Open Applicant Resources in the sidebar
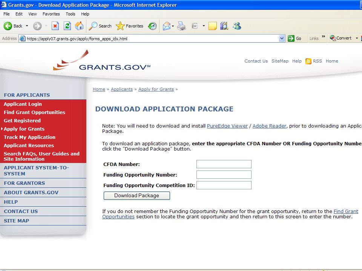362x271 pixels. point(29,146)
